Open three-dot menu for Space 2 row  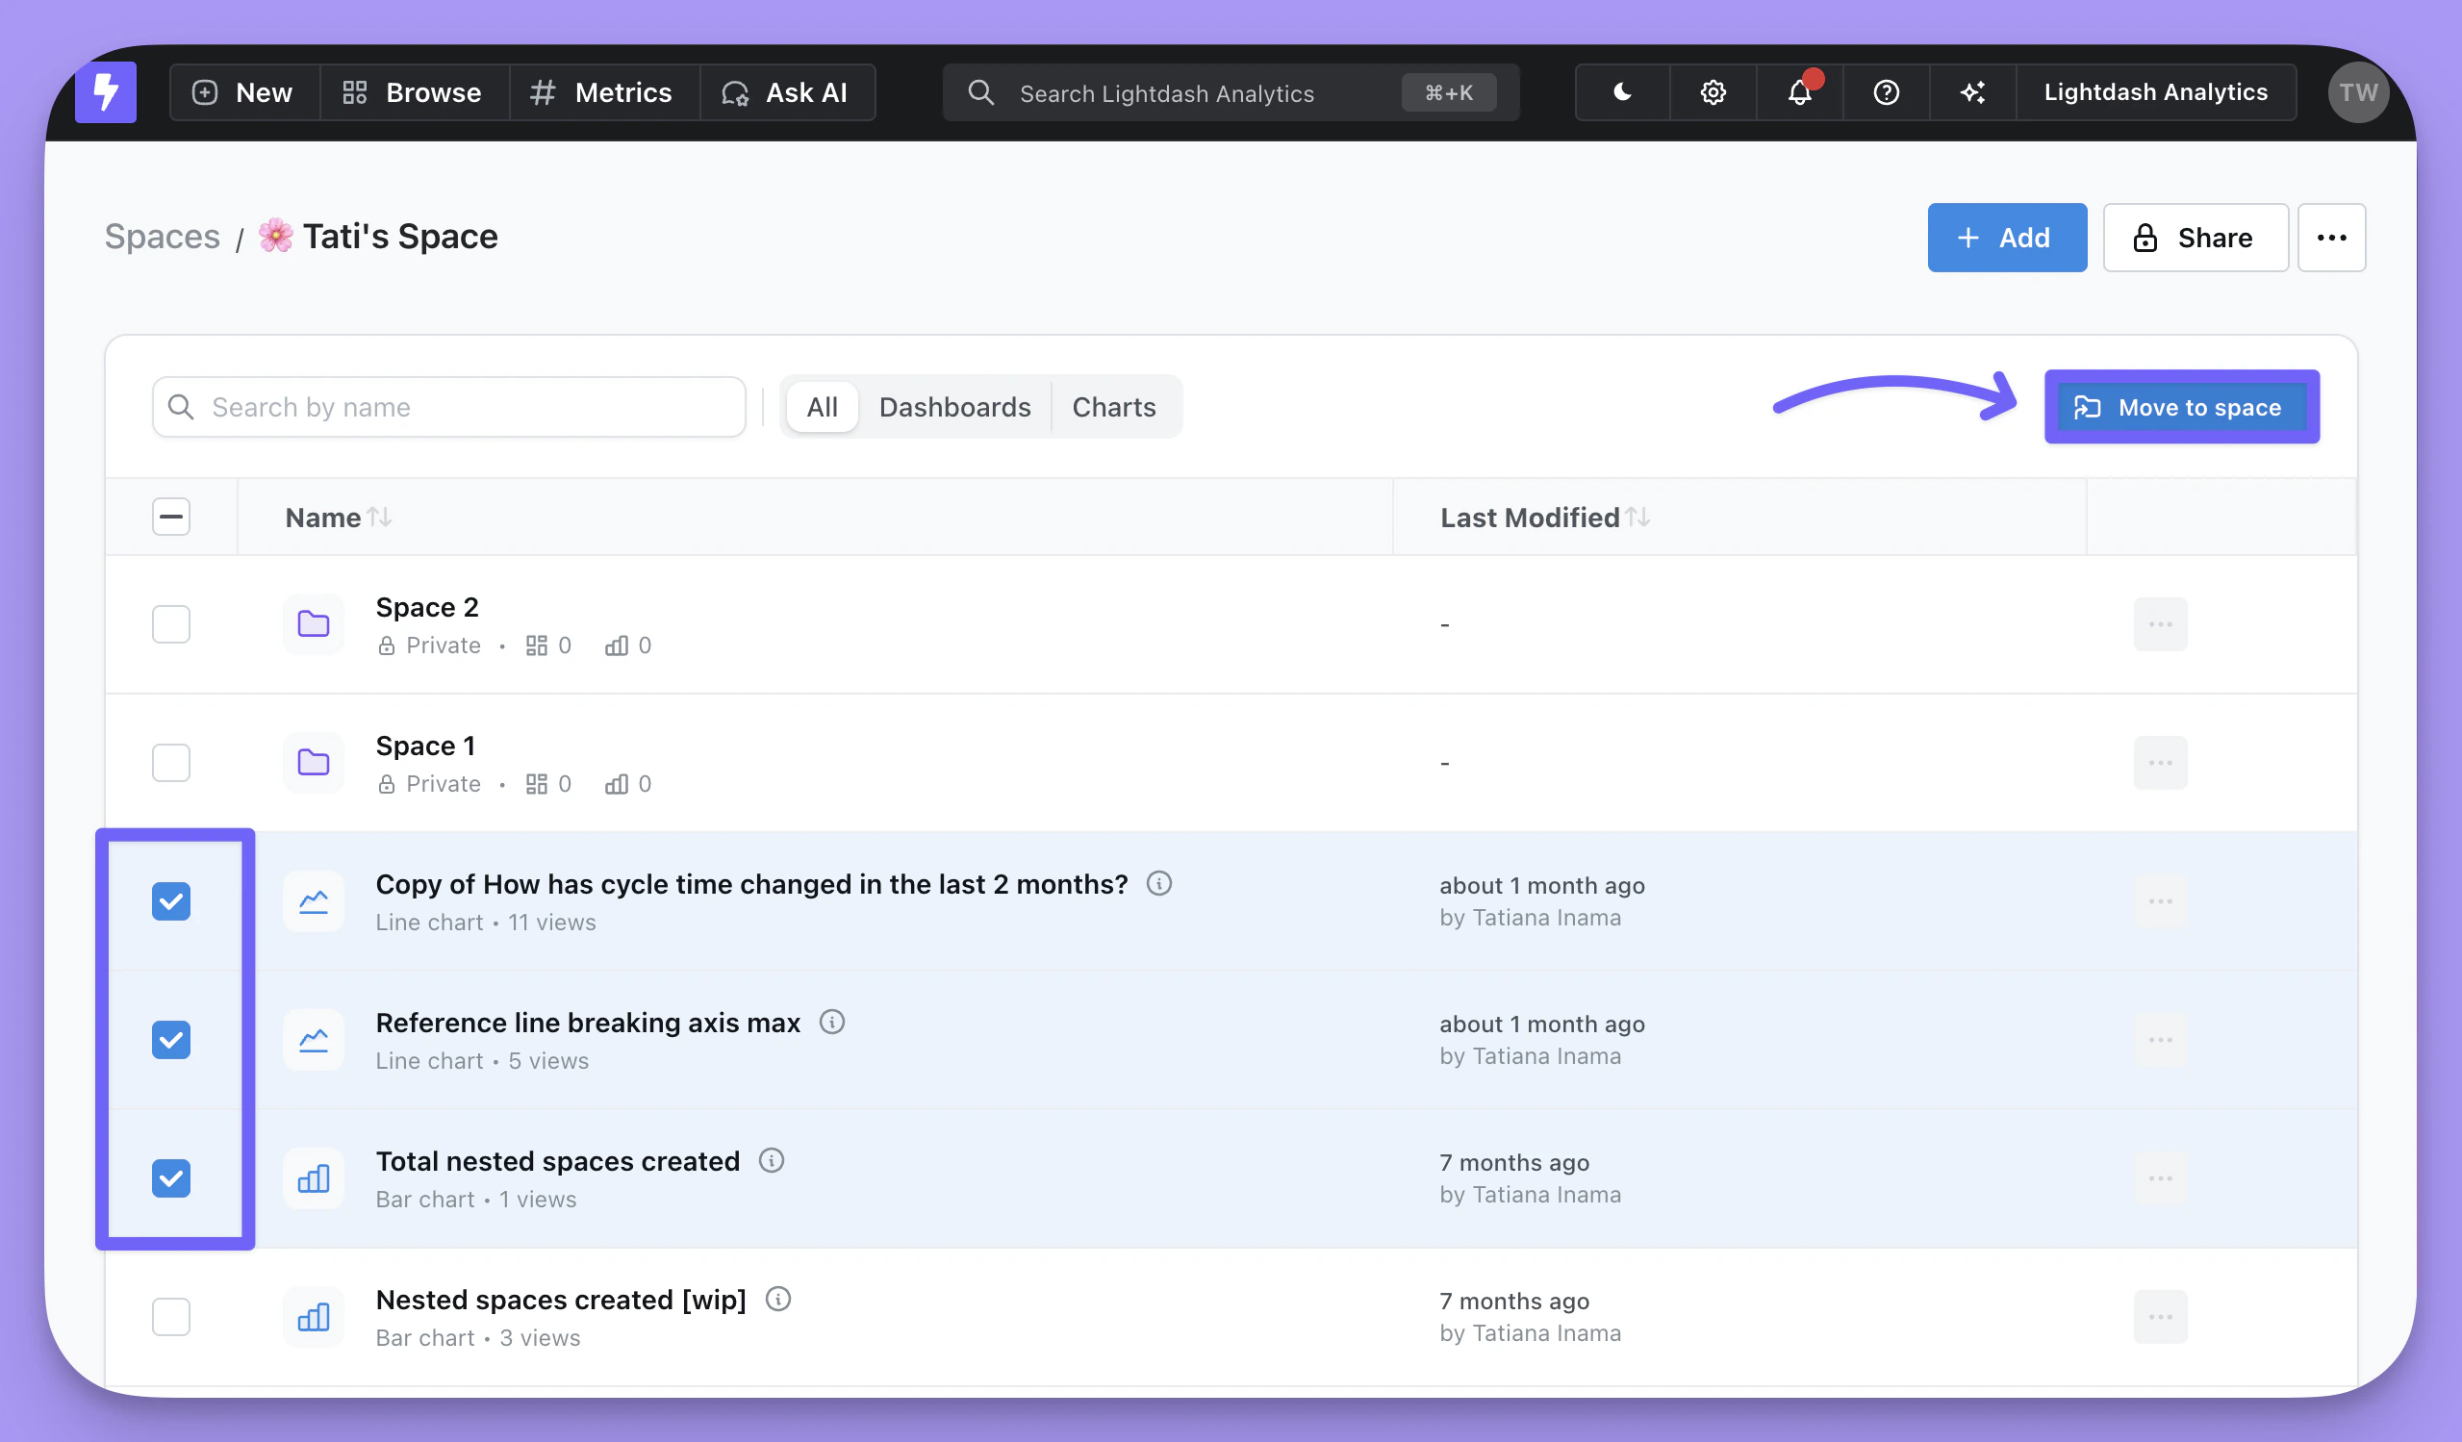2159,624
